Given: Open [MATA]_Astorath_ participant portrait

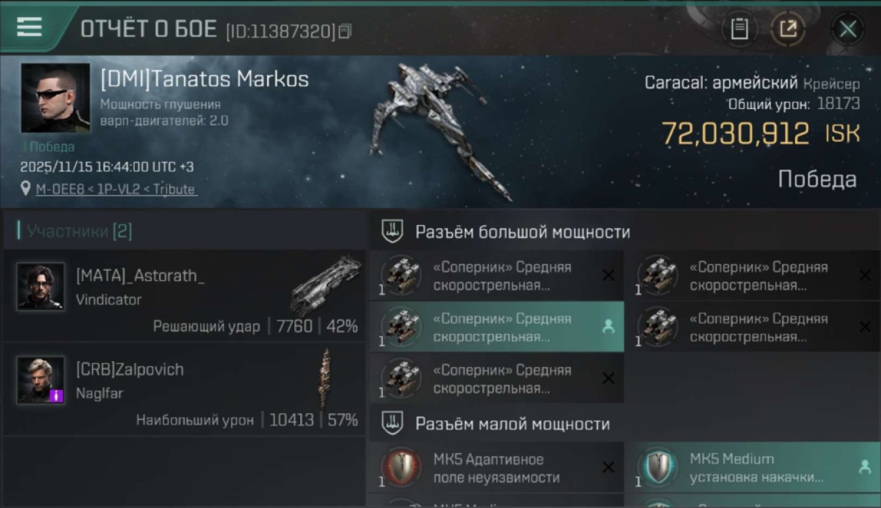Looking at the screenshot, I should click(41, 287).
